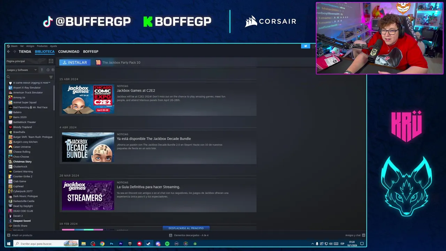
Task: Open the Productos menu
Action: point(42,46)
